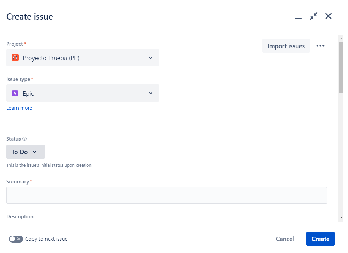This screenshot has height=253, width=348.
Task: Click the scrollbar down arrow
Action: pyautogui.click(x=341, y=218)
